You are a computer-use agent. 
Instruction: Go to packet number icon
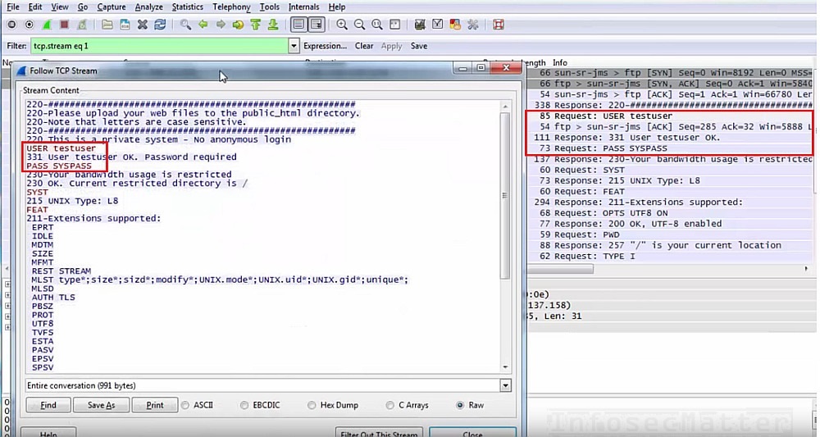[238, 25]
